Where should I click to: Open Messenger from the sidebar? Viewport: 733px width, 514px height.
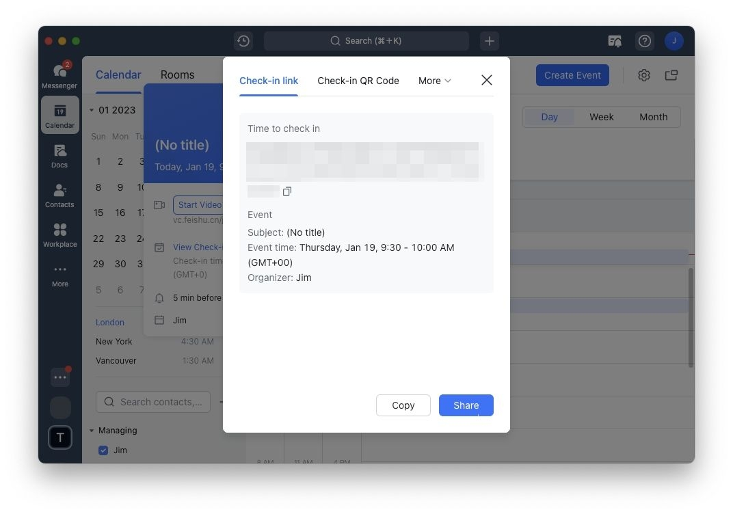point(59,75)
